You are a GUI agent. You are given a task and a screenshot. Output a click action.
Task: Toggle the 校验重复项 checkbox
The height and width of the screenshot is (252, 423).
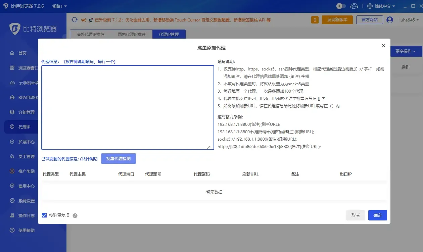pos(44,215)
